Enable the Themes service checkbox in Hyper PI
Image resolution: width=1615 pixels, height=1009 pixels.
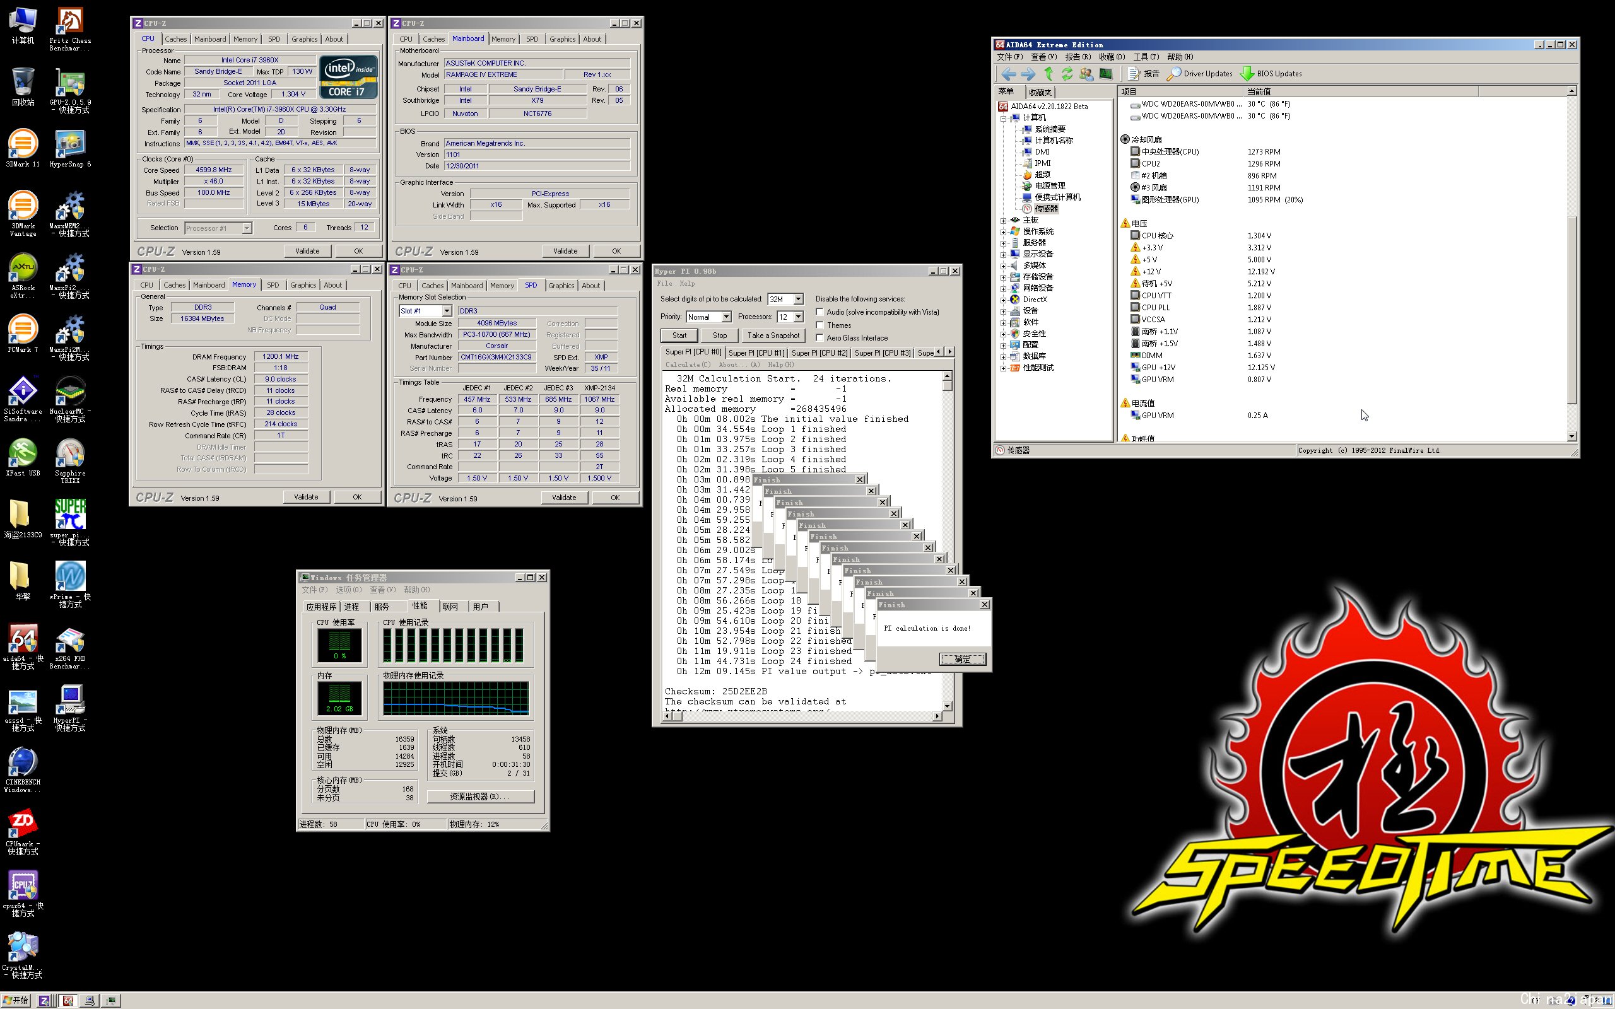[x=819, y=325]
